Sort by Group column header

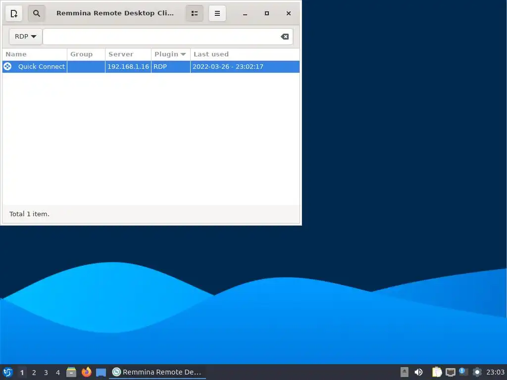pyautogui.click(x=86, y=54)
